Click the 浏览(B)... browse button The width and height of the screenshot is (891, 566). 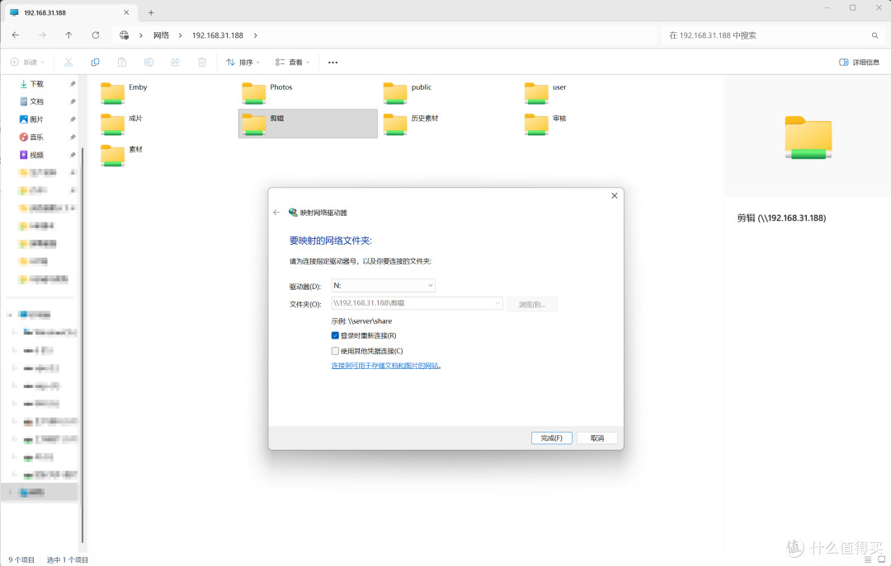click(x=532, y=304)
